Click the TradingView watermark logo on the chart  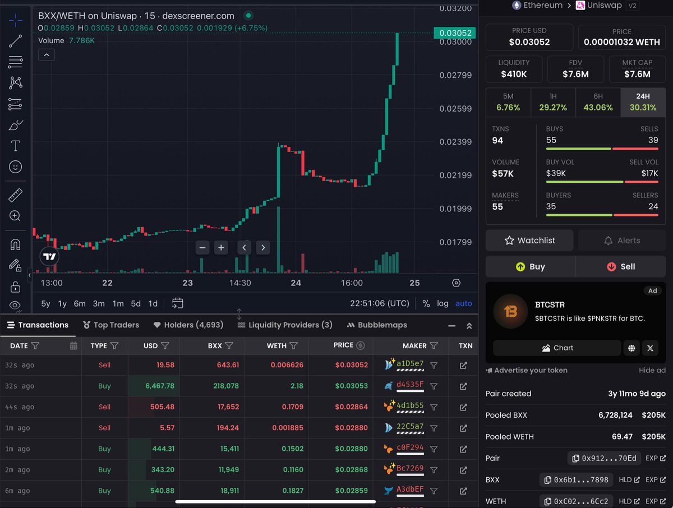pyautogui.click(x=49, y=256)
